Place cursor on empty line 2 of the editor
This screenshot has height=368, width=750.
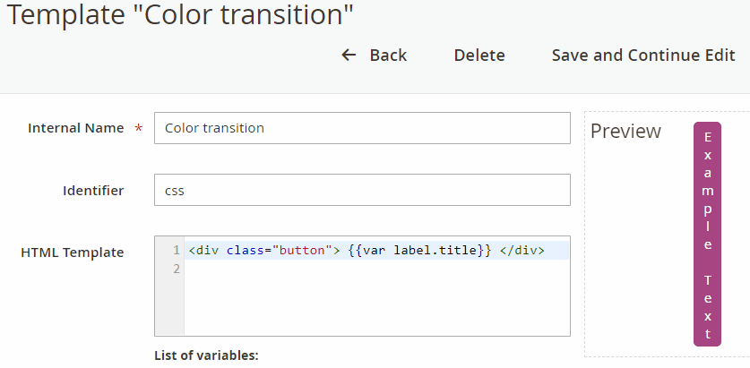pos(376,269)
